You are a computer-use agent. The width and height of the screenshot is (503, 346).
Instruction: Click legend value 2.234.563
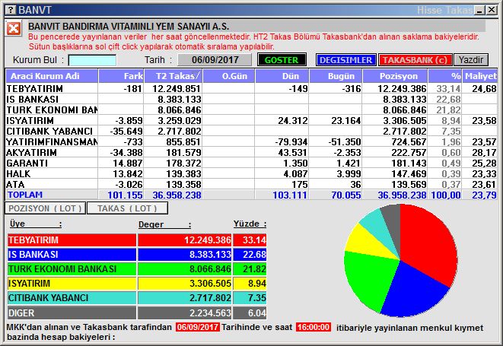point(210,313)
